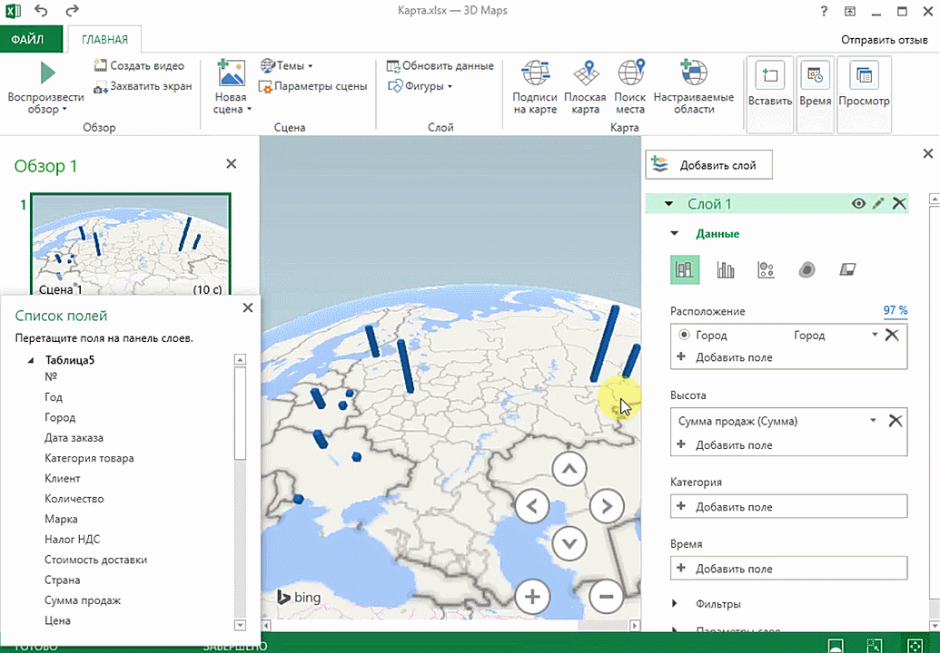Open the Сумма продаж (Сумма) dropdown arrow
This screenshot has height=653, width=940.
(873, 421)
